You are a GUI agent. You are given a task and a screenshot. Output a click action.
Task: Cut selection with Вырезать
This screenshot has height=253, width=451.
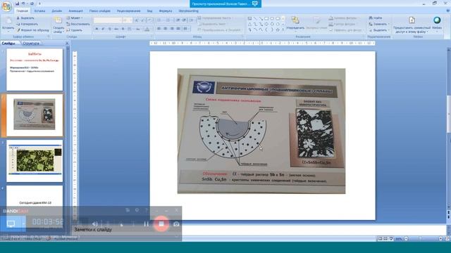click(x=25, y=18)
